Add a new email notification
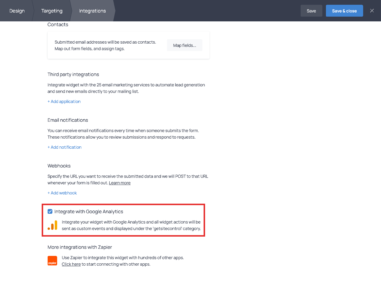 pos(65,147)
